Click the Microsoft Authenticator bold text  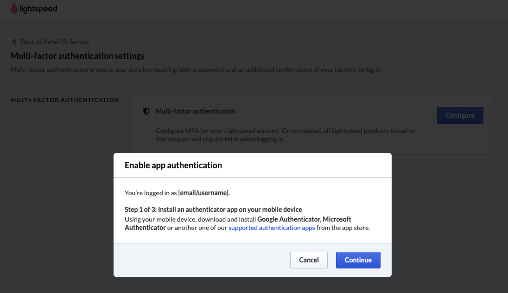point(145,228)
